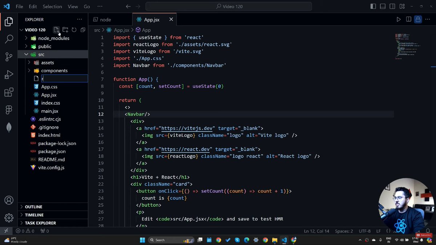436x245 pixels.
Task: Open the Settings gear in the activity bar
Action: point(8,218)
